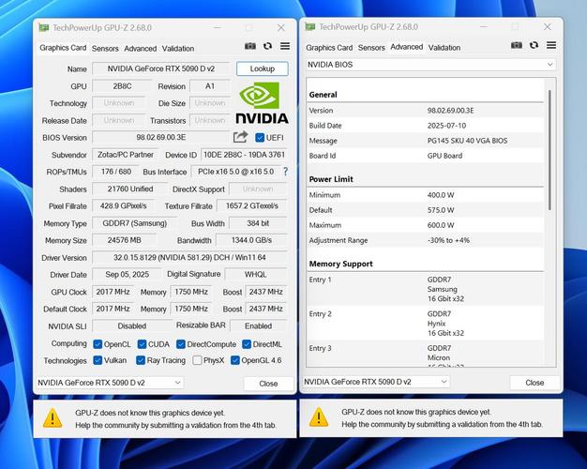Click the vertical scrollbar in the BIOS details list
This screenshot has width=587, height=469.
point(550,188)
